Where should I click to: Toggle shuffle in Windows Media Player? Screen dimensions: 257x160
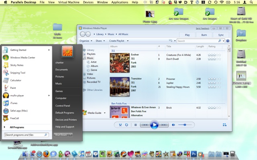(120, 125)
